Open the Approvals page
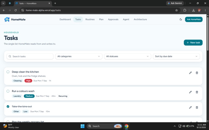This screenshot has height=130, width=209. pyautogui.click(x=113, y=19)
